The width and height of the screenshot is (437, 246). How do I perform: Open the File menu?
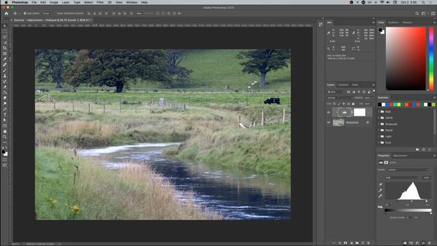[x=34, y=2]
